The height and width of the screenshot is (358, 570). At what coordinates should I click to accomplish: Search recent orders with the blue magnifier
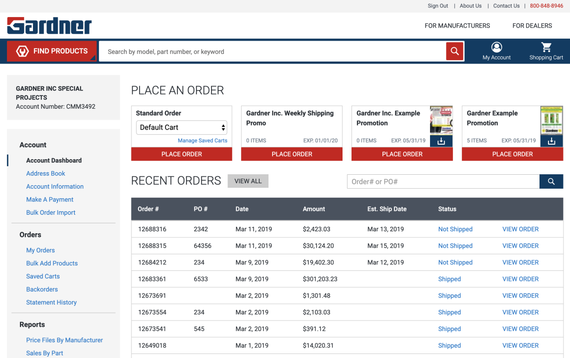[x=551, y=181]
